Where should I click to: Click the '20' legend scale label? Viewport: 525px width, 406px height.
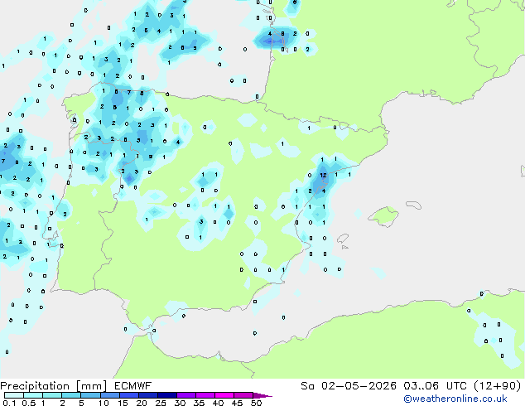142,403
